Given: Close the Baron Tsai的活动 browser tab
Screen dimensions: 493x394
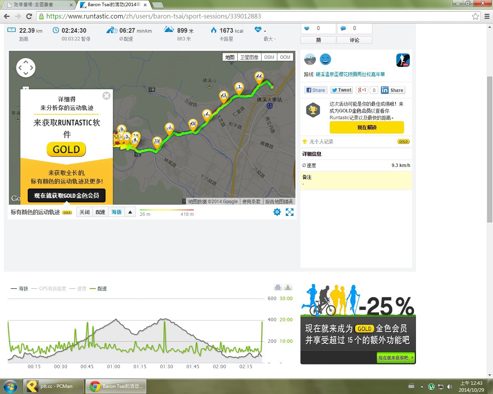Looking at the screenshot, I should [x=145, y=5].
